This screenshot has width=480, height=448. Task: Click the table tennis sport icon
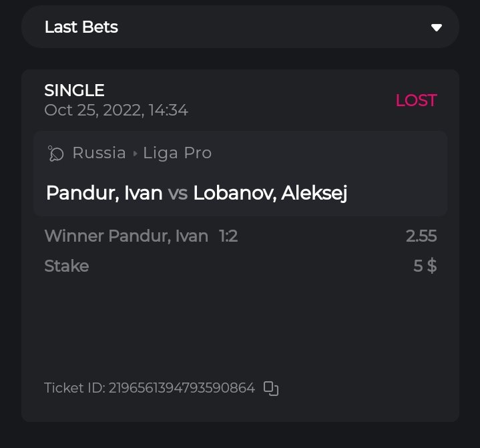(x=55, y=154)
